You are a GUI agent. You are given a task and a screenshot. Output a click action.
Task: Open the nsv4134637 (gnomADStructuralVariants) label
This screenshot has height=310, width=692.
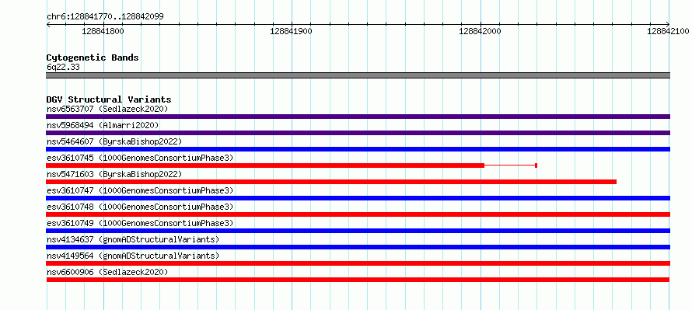point(133,239)
